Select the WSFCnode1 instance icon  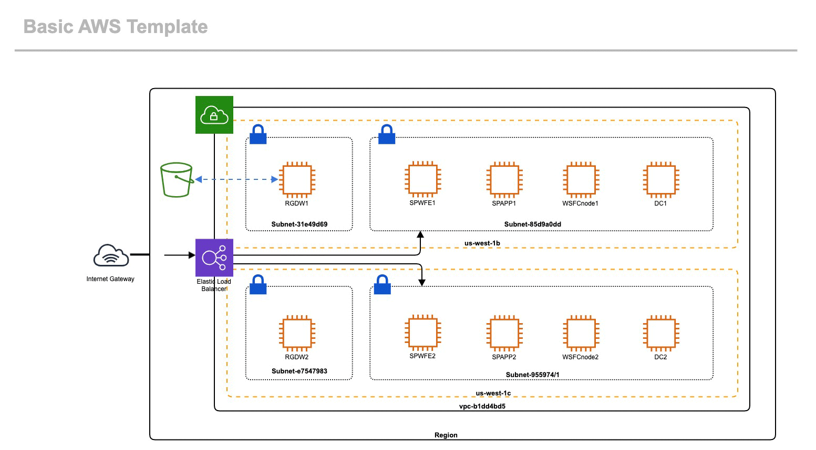click(581, 179)
